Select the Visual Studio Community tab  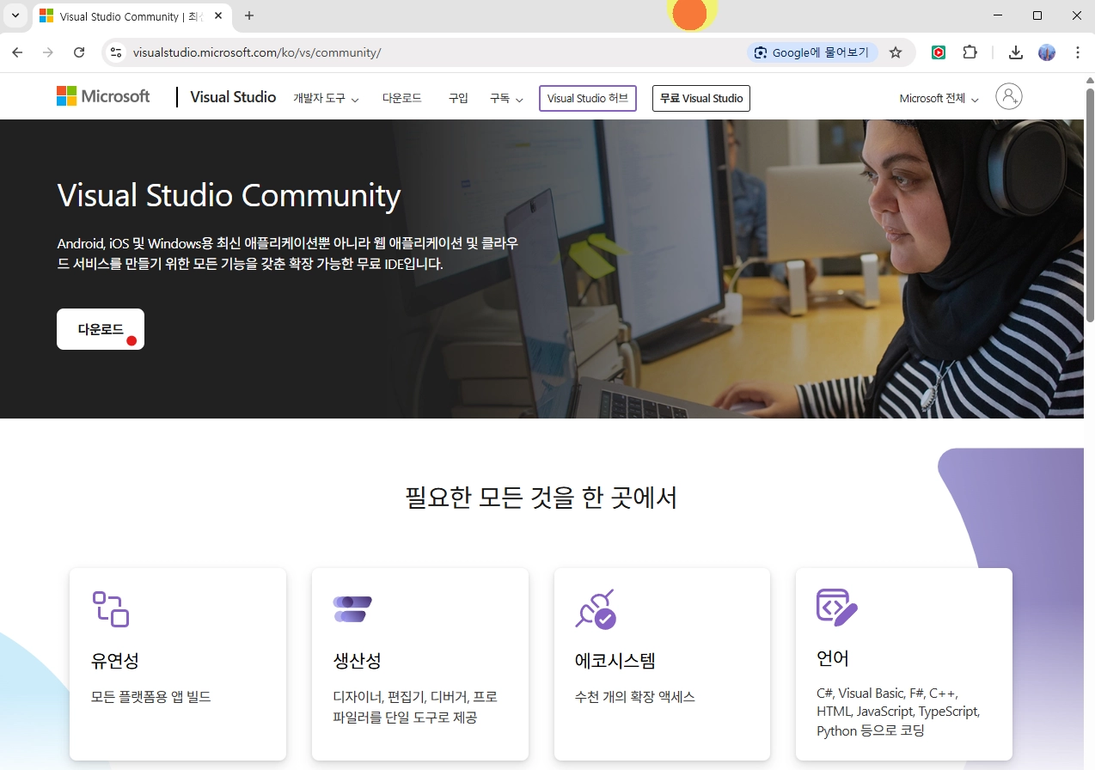pyautogui.click(x=131, y=15)
